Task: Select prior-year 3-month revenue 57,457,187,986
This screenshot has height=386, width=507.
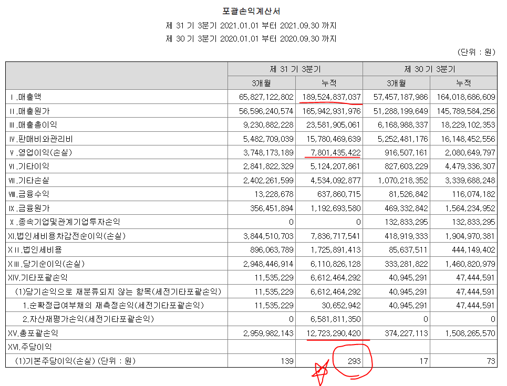Action: click(401, 97)
